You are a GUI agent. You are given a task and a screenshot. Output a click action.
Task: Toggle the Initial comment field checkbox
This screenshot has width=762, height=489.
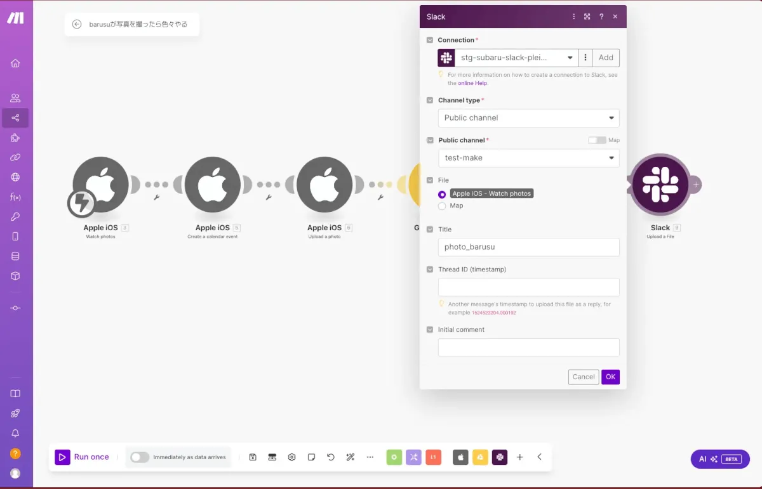(x=430, y=330)
